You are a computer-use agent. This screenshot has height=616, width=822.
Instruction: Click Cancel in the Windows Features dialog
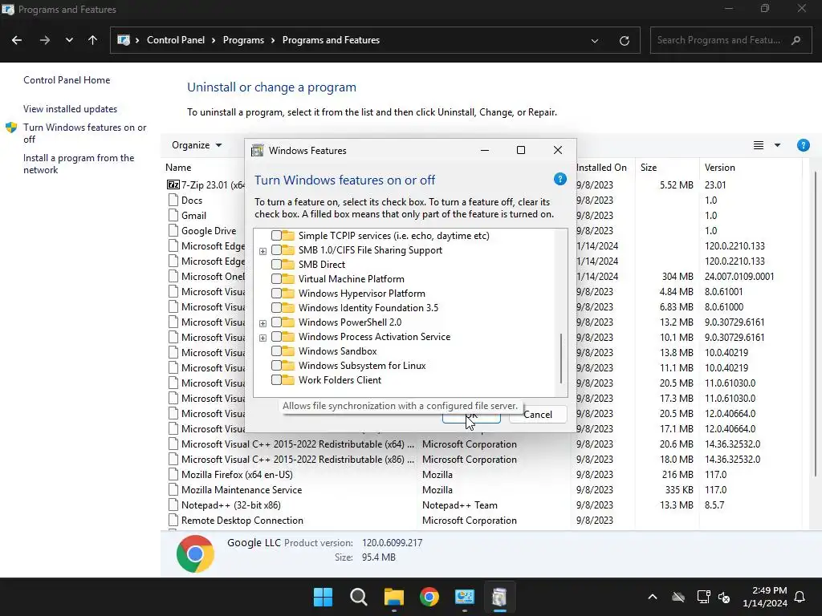coord(538,415)
